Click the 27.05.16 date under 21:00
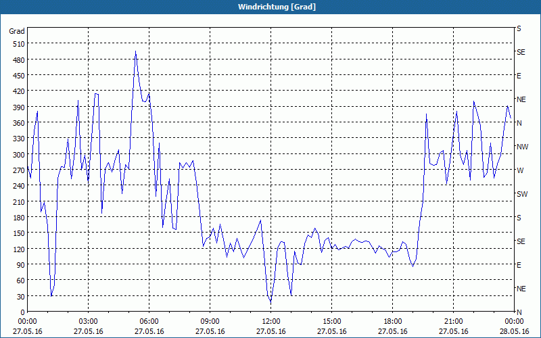This screenshot has height=338, width=541. coord(453,331)
